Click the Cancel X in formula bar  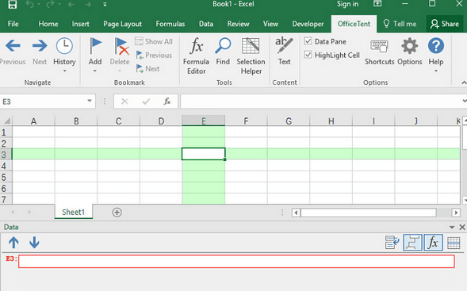pyautogui.click(x=124, y=101)
